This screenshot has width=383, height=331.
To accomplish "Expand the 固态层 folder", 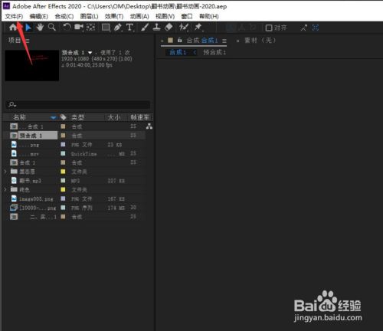I will pos(5,172).
